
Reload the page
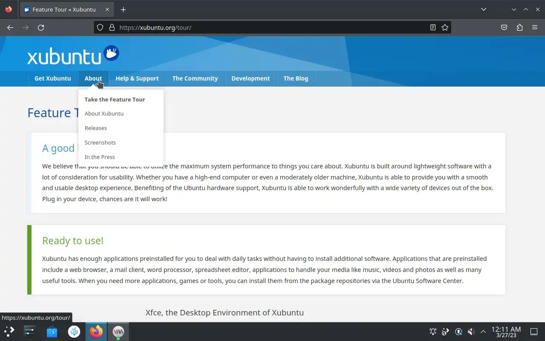[41, 27]
